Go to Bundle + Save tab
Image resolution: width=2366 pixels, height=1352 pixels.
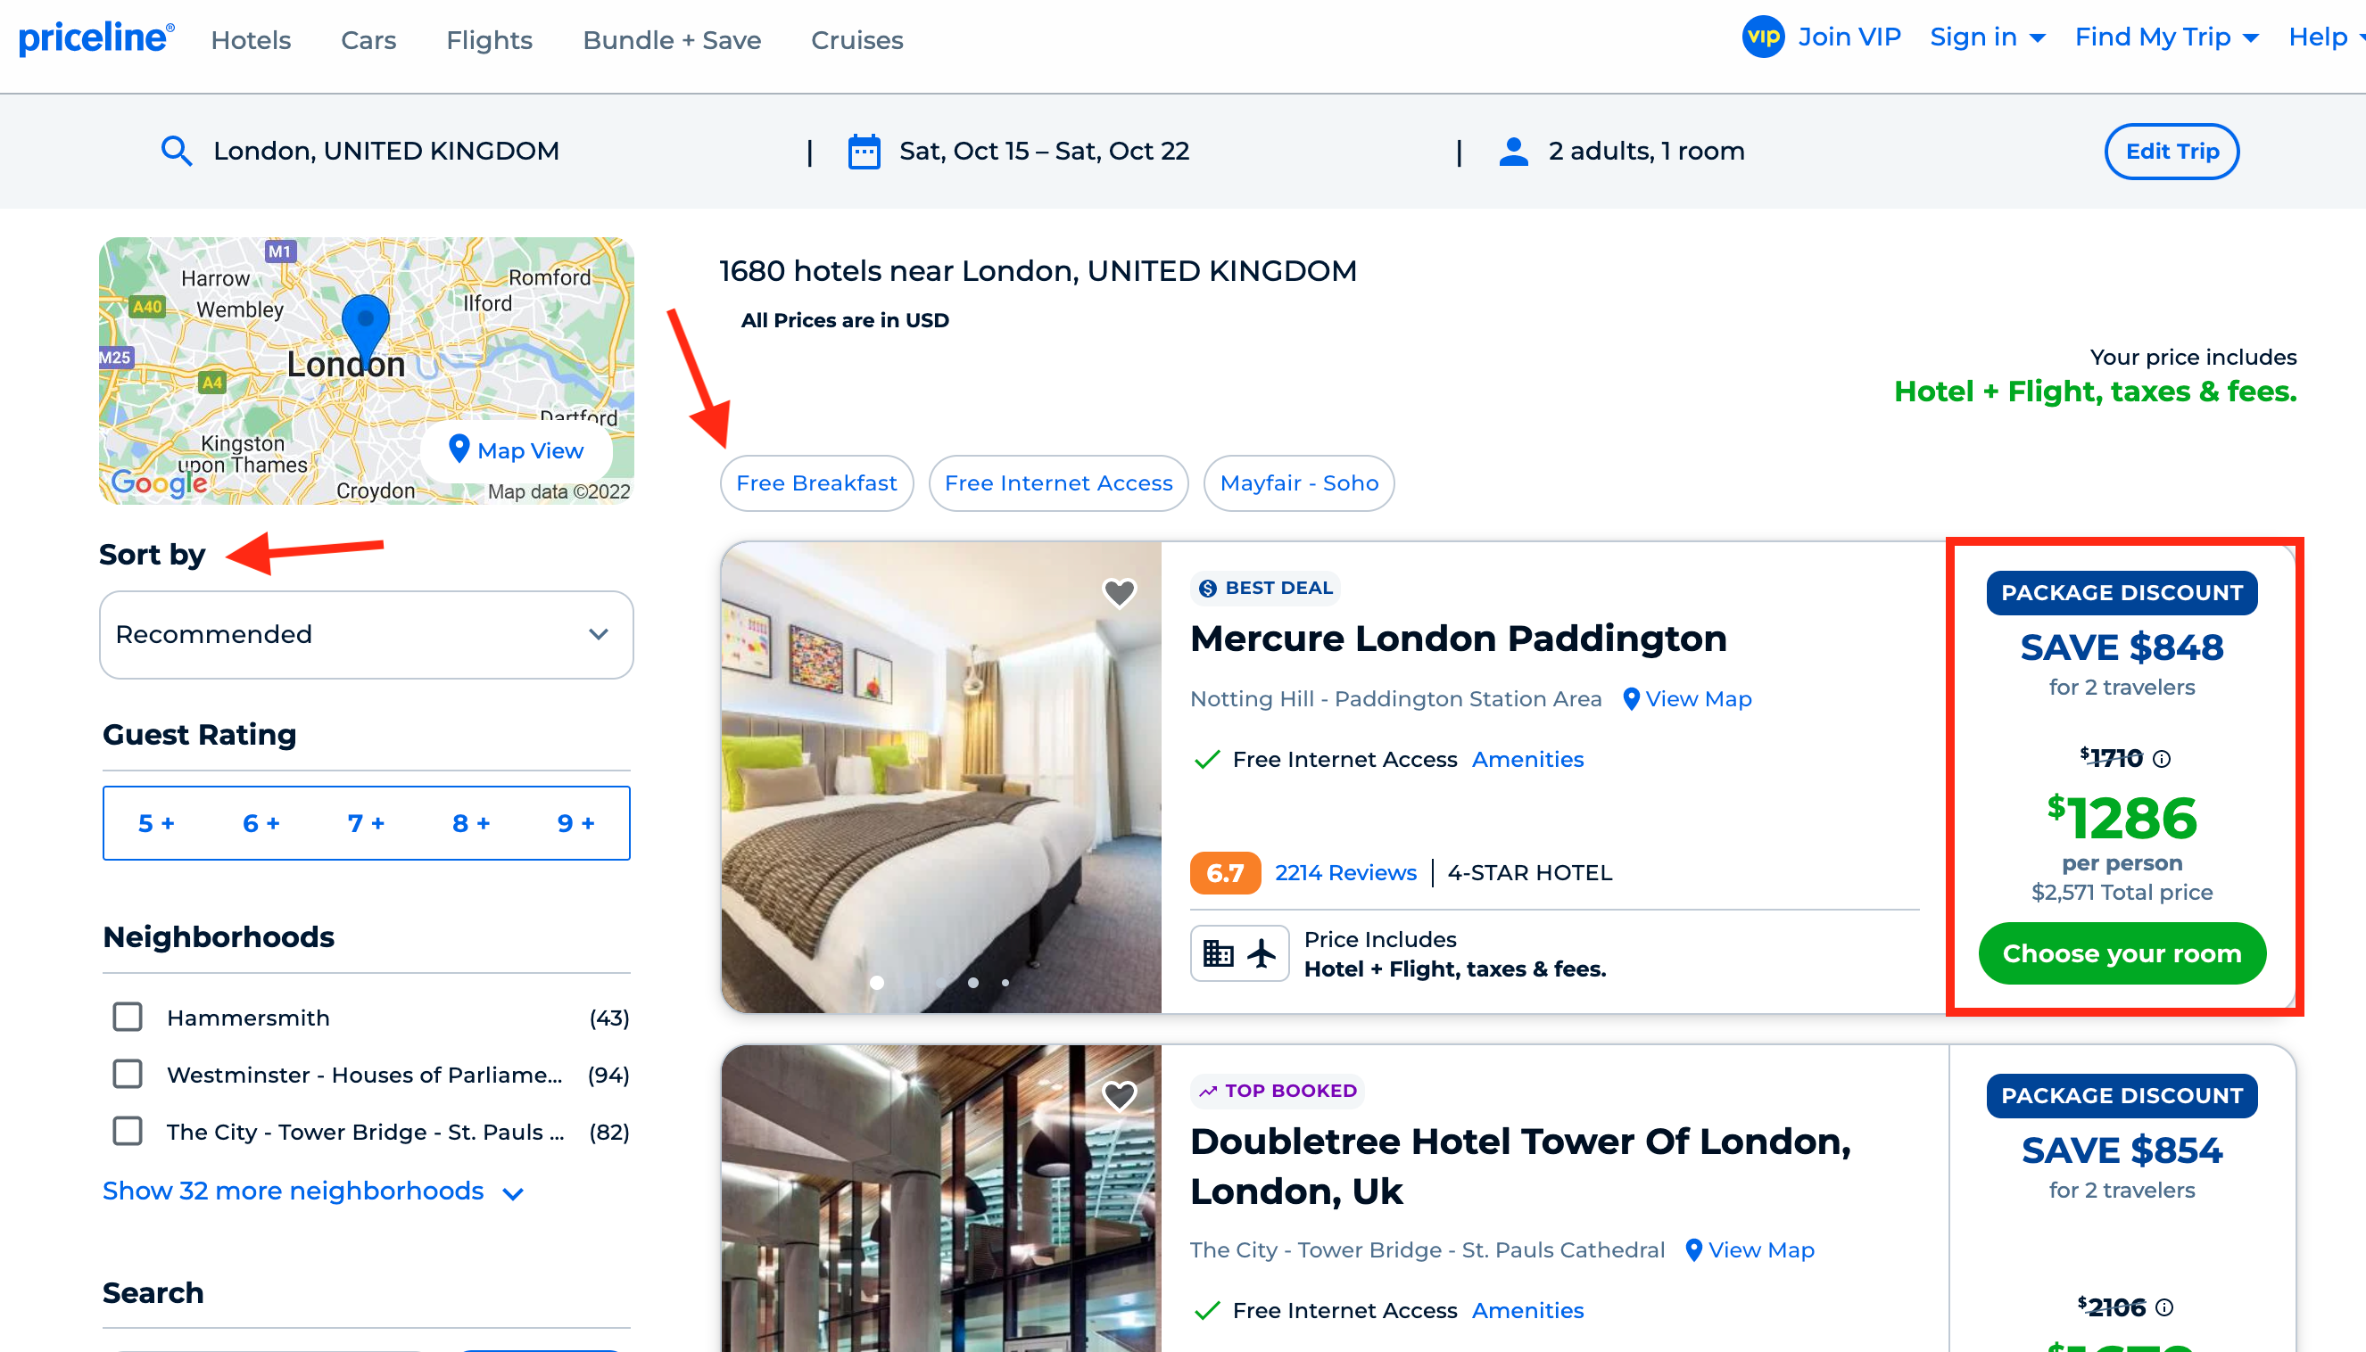point(672,40)
